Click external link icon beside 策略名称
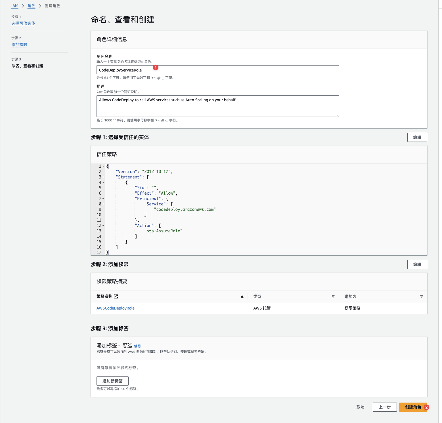The image size is (442, 423). [x=116, y=296]
